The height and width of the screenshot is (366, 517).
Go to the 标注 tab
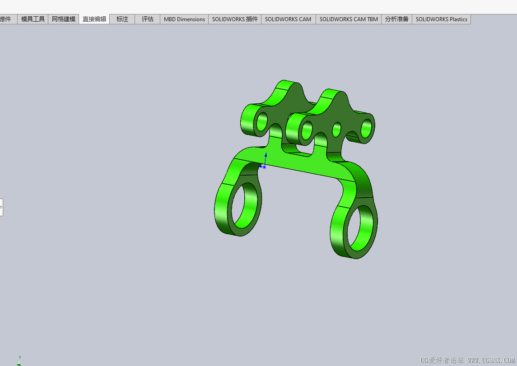point(122,19)
